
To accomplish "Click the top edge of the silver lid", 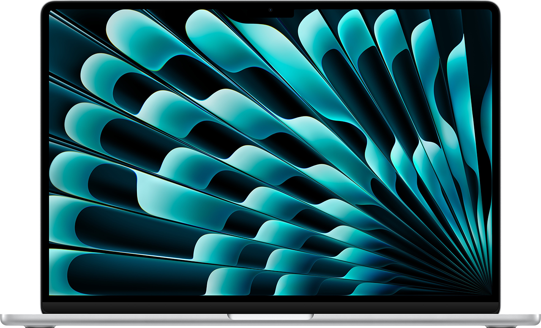I will click(x=270, y=2).
